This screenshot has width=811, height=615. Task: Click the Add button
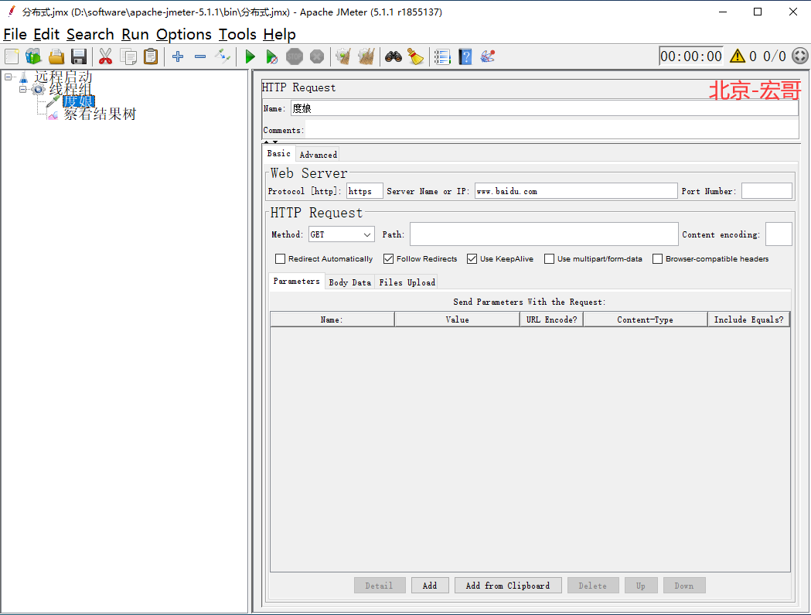(430, 586)
